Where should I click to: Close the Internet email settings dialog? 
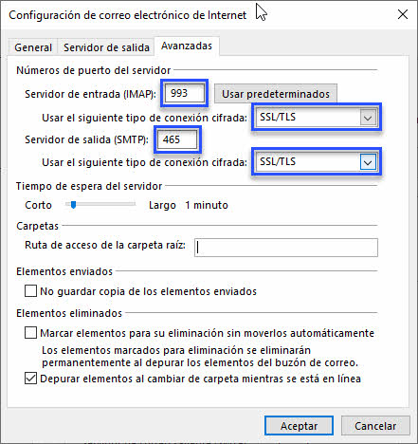click(403, 14)
